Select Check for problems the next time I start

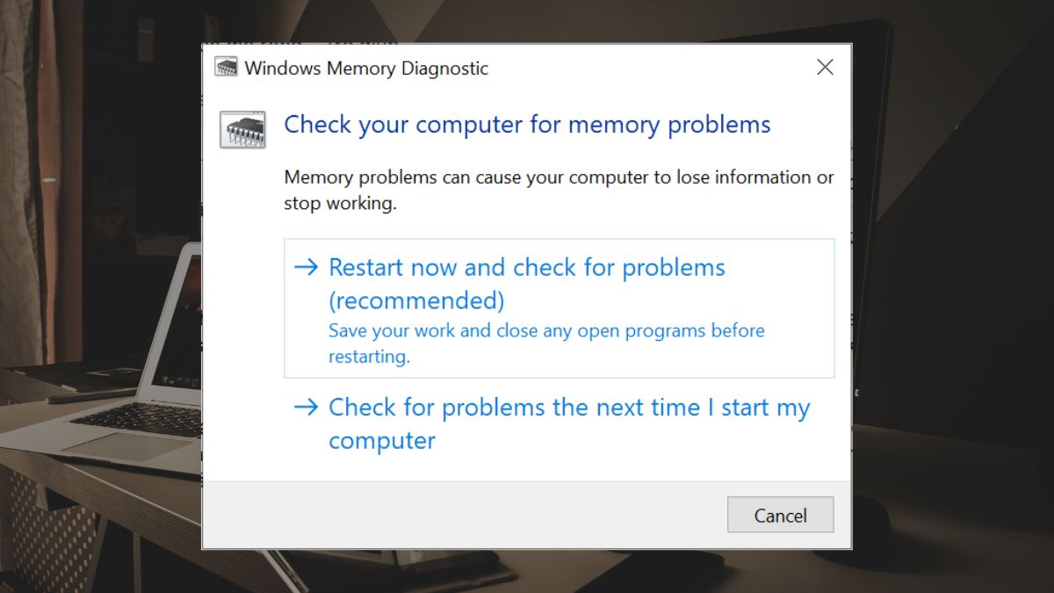pos(559,424)
